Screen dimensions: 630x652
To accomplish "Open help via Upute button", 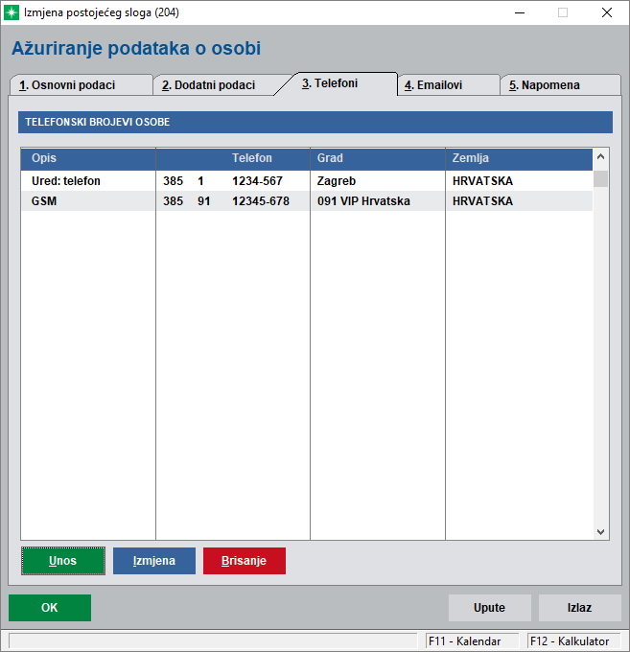I will 489,608.
